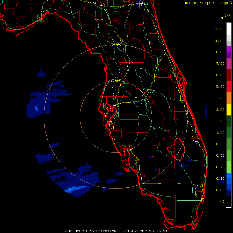Click the 6.00 legend value
The width and height of the screenshot is (233, 233).
tap(220, 75)
